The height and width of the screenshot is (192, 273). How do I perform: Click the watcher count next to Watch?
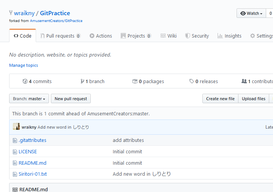(x=270, y=13)
